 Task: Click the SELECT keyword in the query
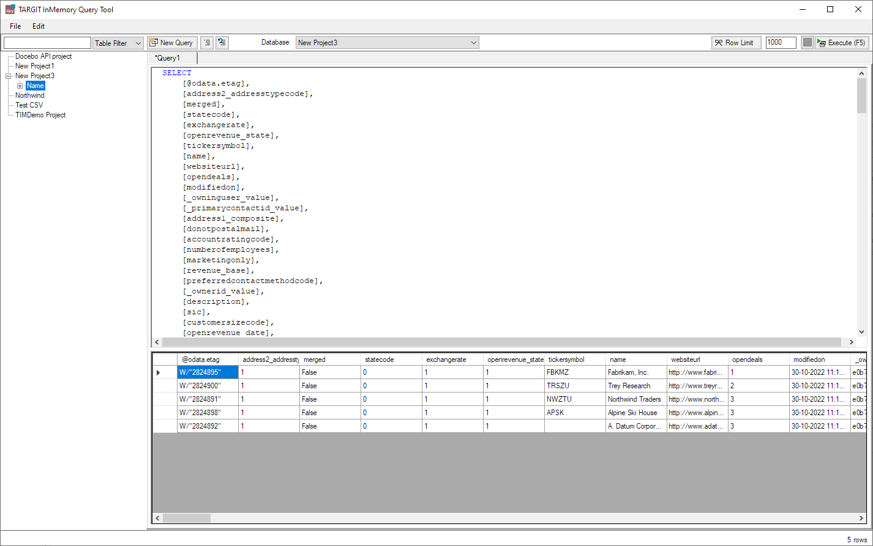(177, 73)
